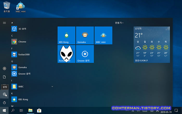
Task: Jump using the C letter header
Action: click(x=12, y=36)
